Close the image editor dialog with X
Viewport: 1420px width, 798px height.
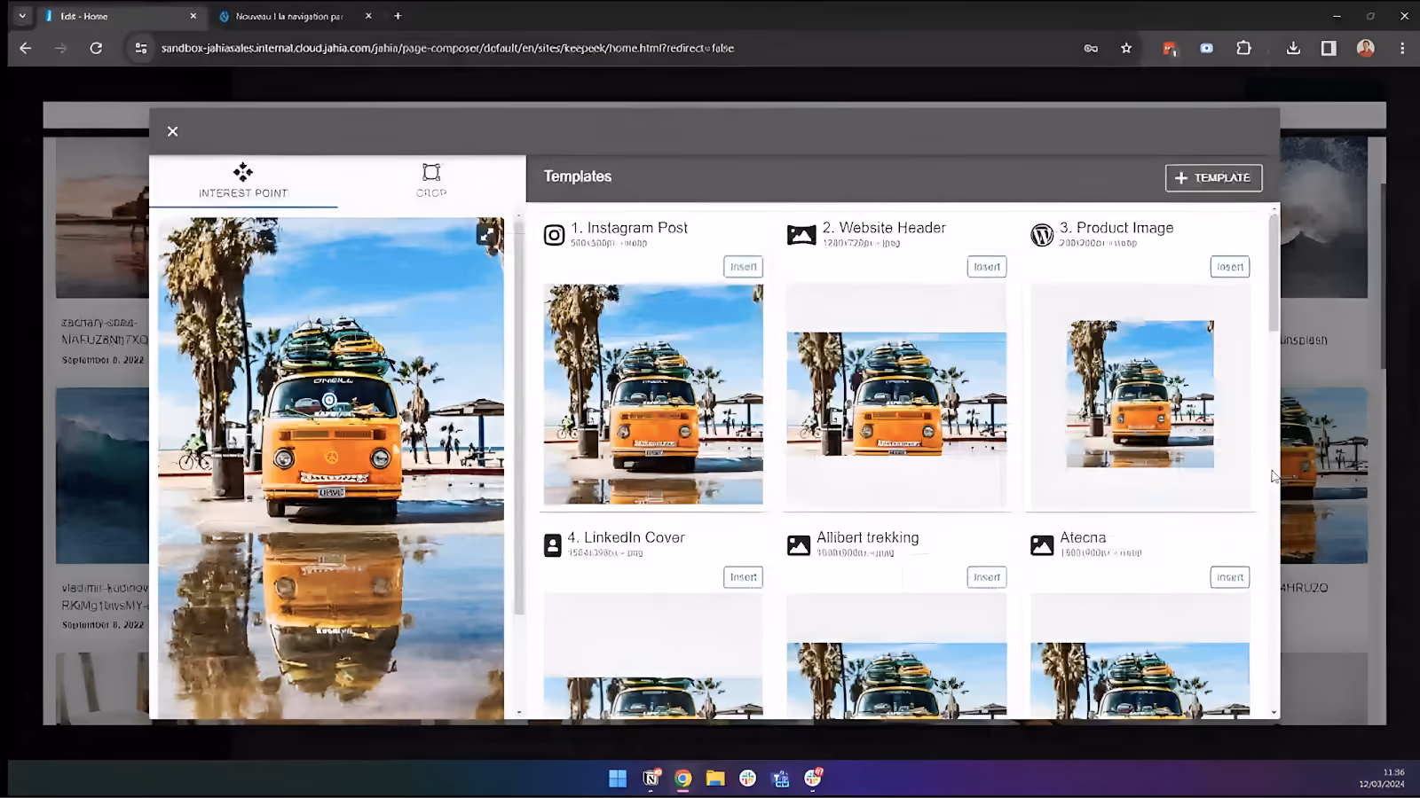pyautogui.click(x=172, y=131)
